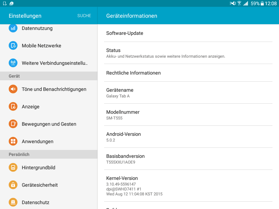Tap the Basisbandversion row
This screenshot has height=209, width=279.
tap(188, 159)
